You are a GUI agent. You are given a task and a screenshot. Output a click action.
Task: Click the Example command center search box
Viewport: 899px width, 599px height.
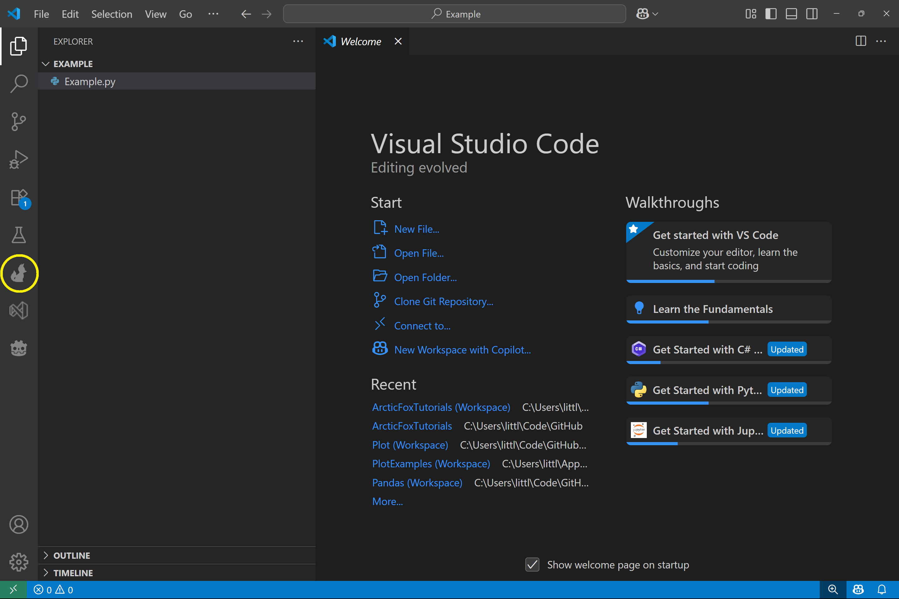[x=454, y=14]
